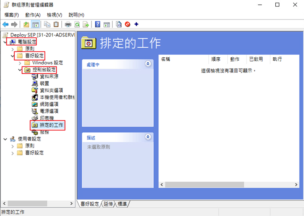The height and width of the screenshot is (216, 304).
Task: Expand the Windows 設定 tree node arrow
Action: [20, 63]
